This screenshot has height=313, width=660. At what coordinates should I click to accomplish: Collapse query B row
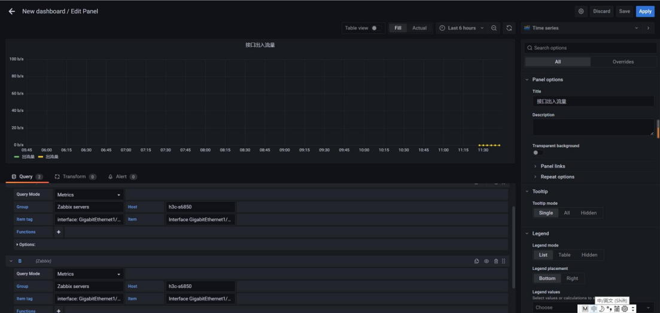point(11,261)
